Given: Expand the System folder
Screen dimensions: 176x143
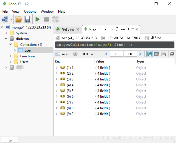Looking at the screenshot, I should click(6, 33).
